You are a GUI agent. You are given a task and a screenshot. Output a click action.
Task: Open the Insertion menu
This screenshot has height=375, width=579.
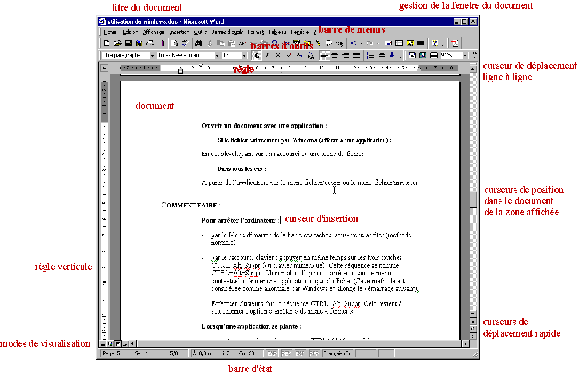(x=179, y=32)
